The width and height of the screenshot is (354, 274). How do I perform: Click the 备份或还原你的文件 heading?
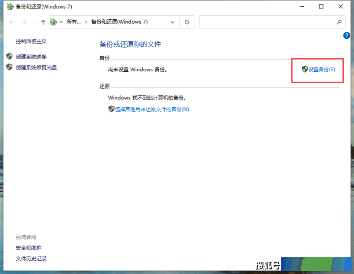click(x=130, y=44)
